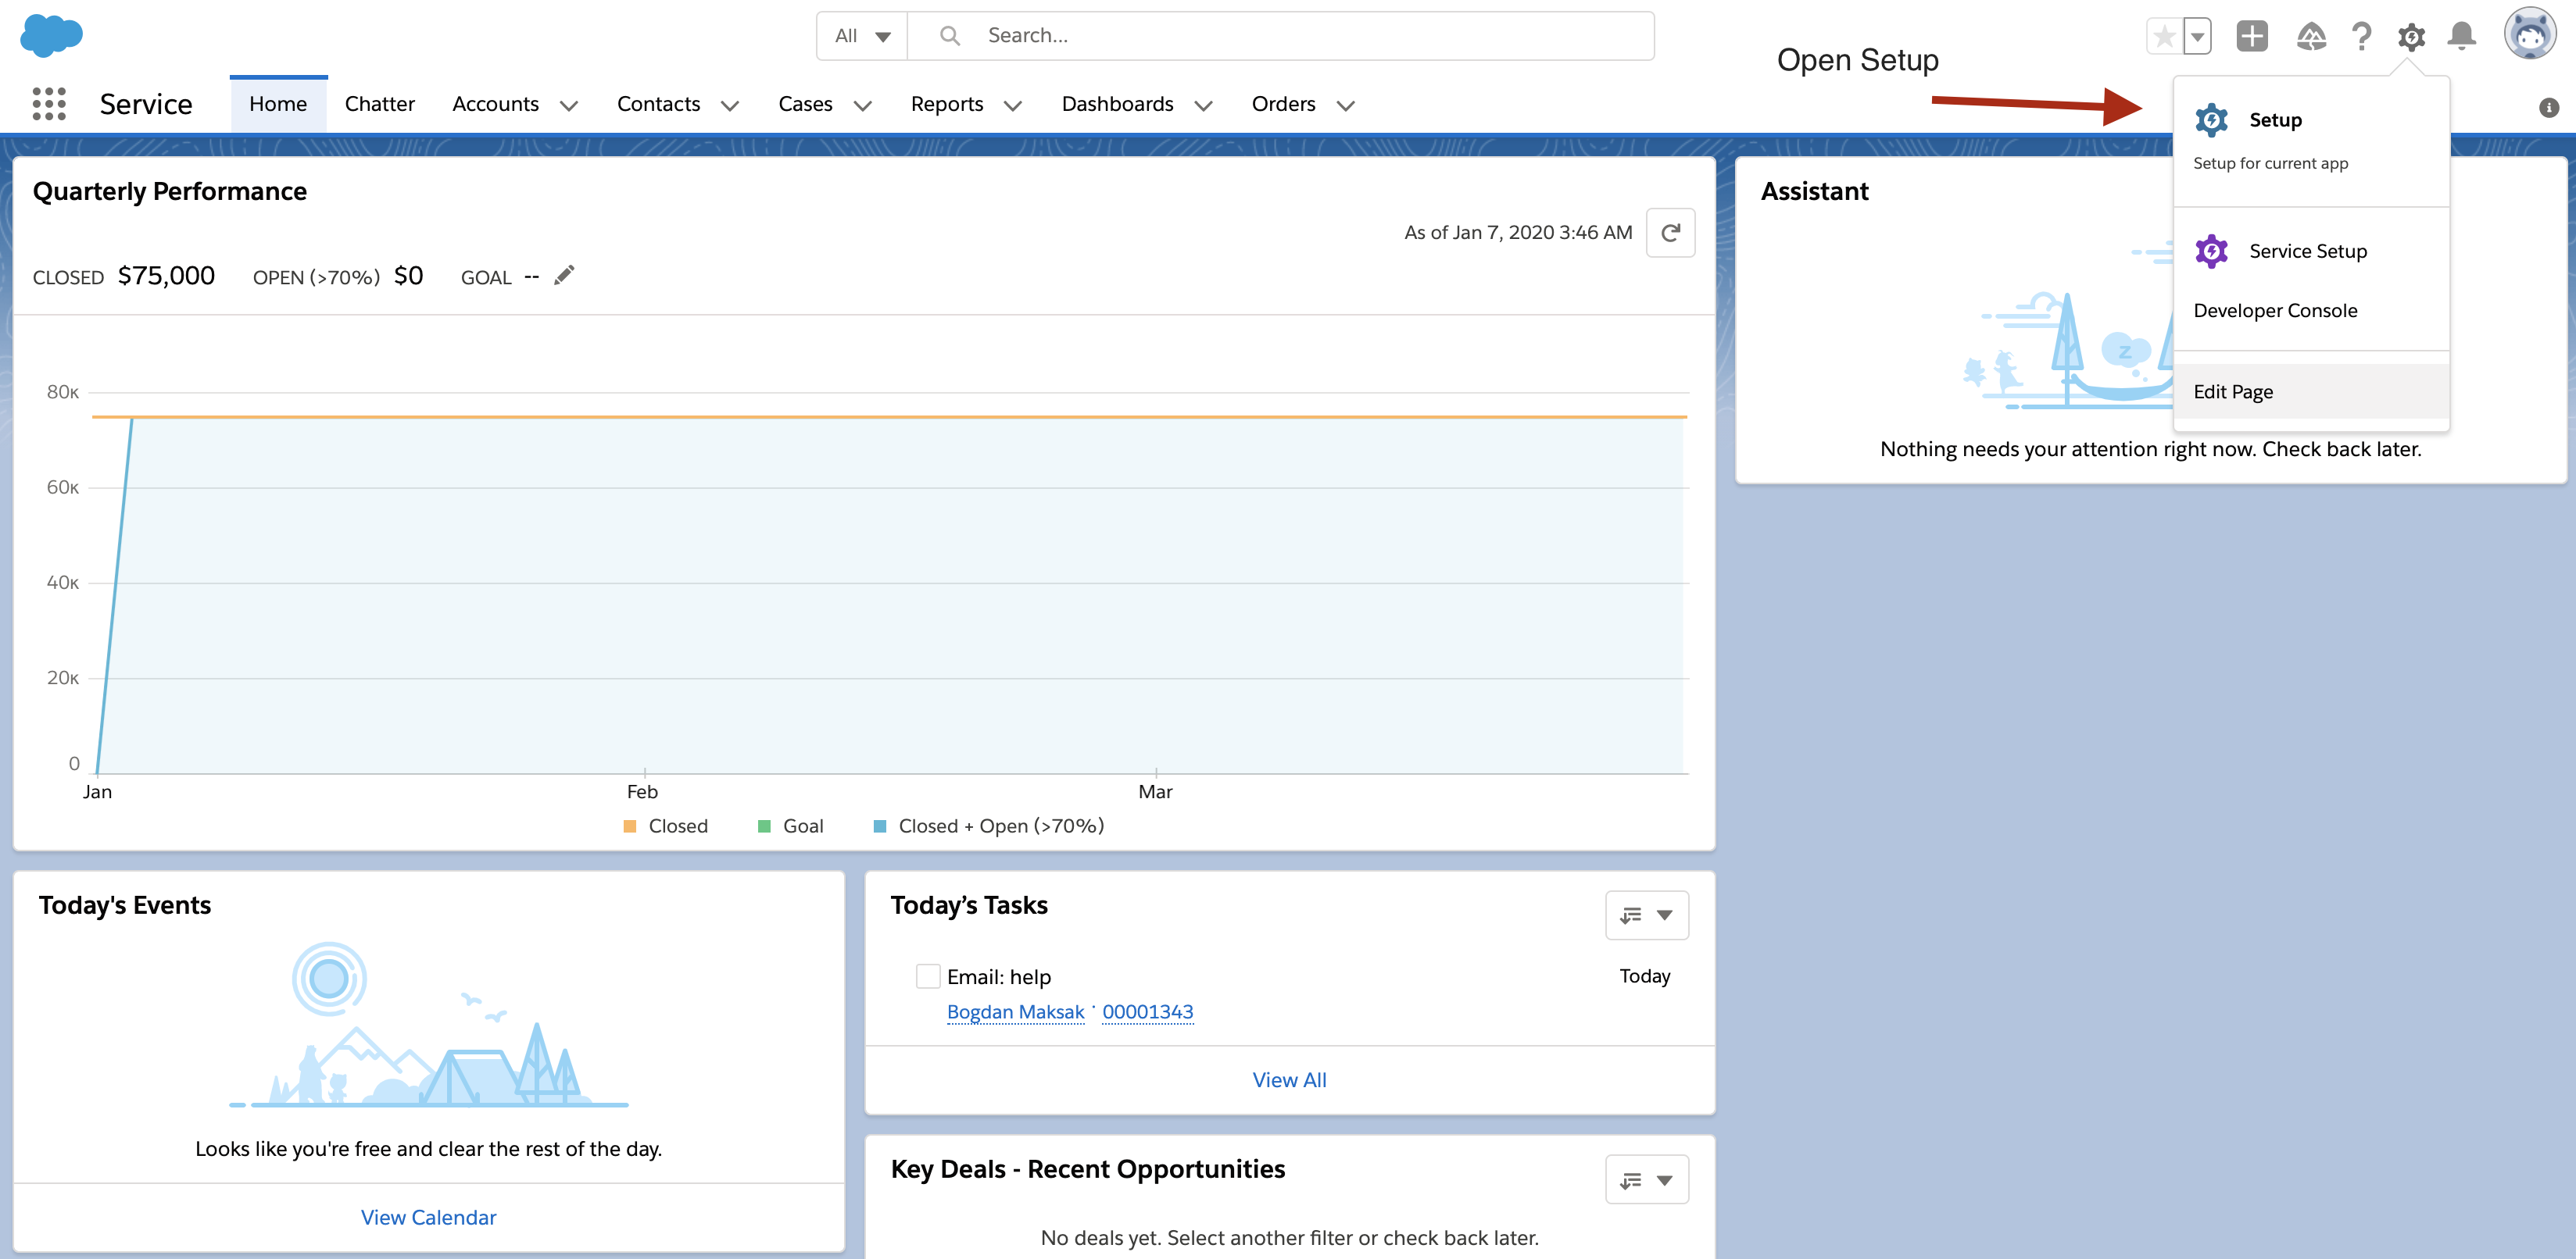Click the Today due-date label

(x=1645, y=976)
